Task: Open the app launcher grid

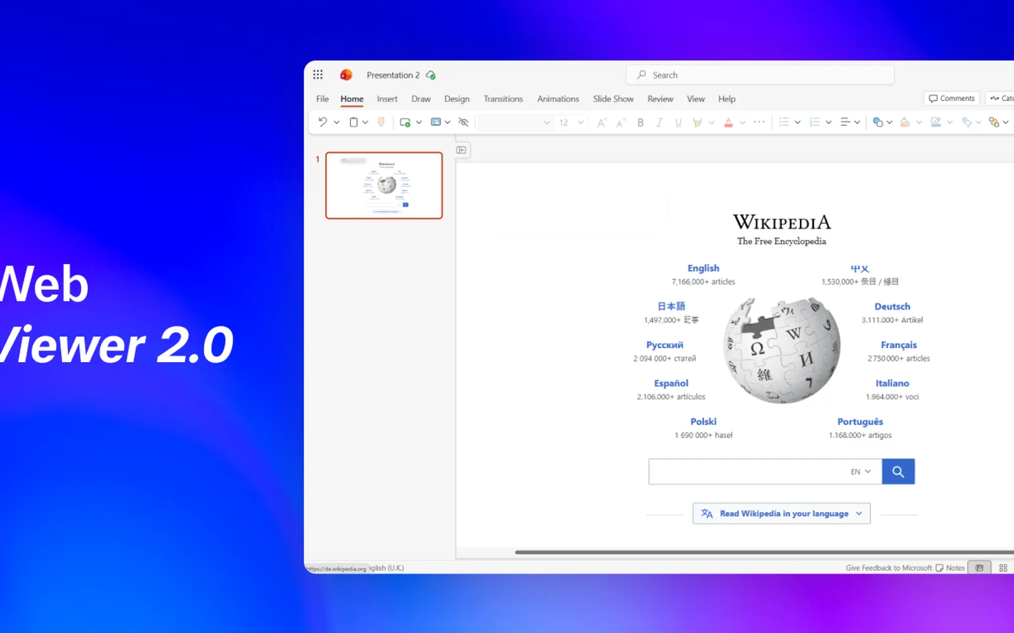Action: (318, 75)
